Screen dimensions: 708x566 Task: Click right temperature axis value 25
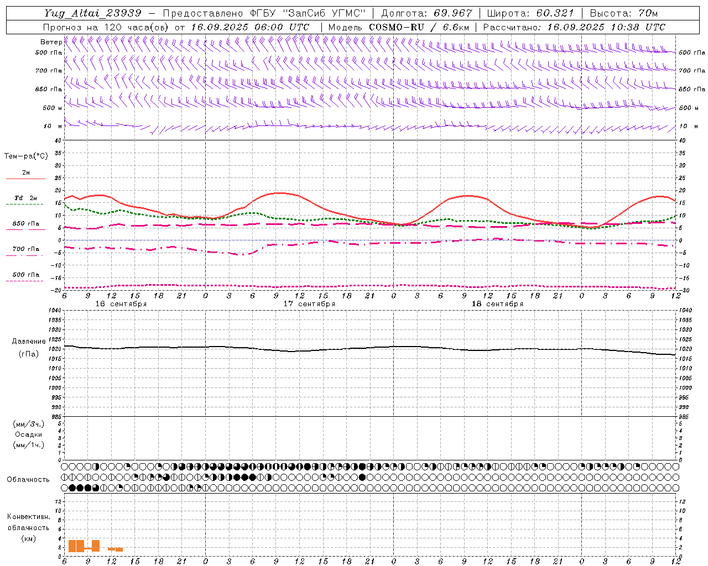point(682,178)
